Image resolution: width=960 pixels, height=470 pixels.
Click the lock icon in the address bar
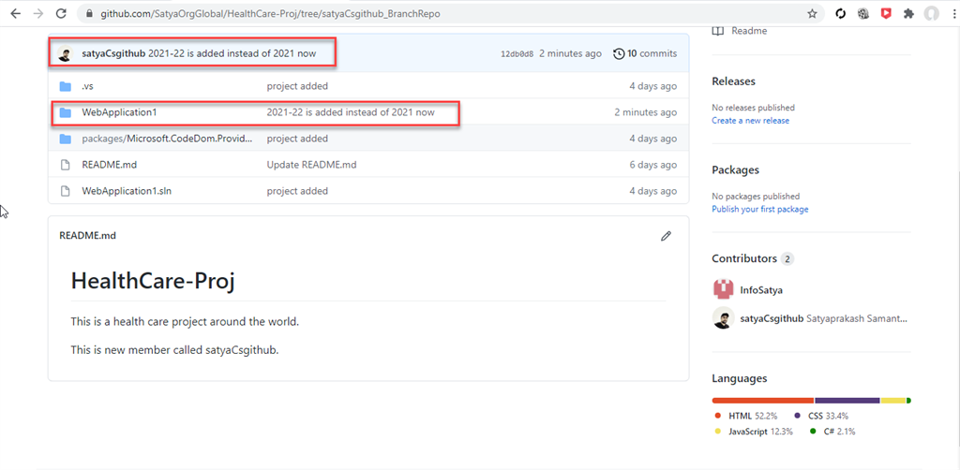[x=91, y=13]
